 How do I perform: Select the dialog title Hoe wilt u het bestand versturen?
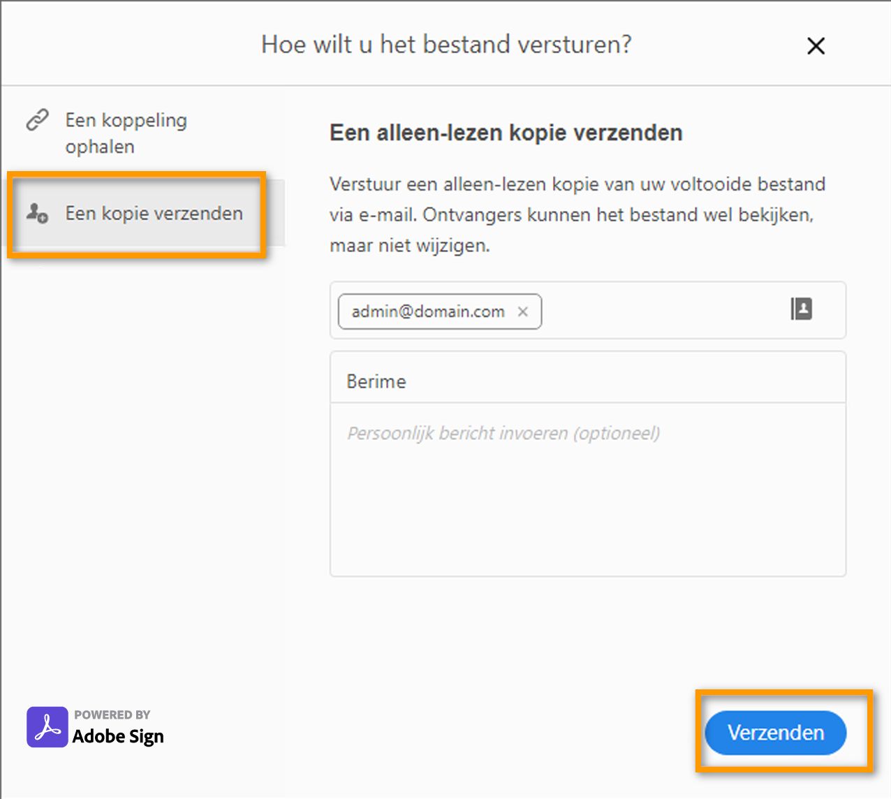[445, 44]
